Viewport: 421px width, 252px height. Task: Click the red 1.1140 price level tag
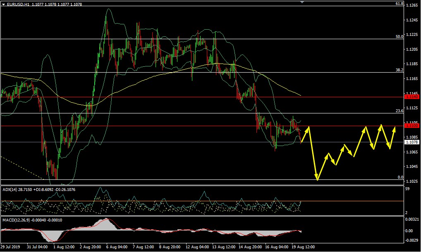pos(412,97)
